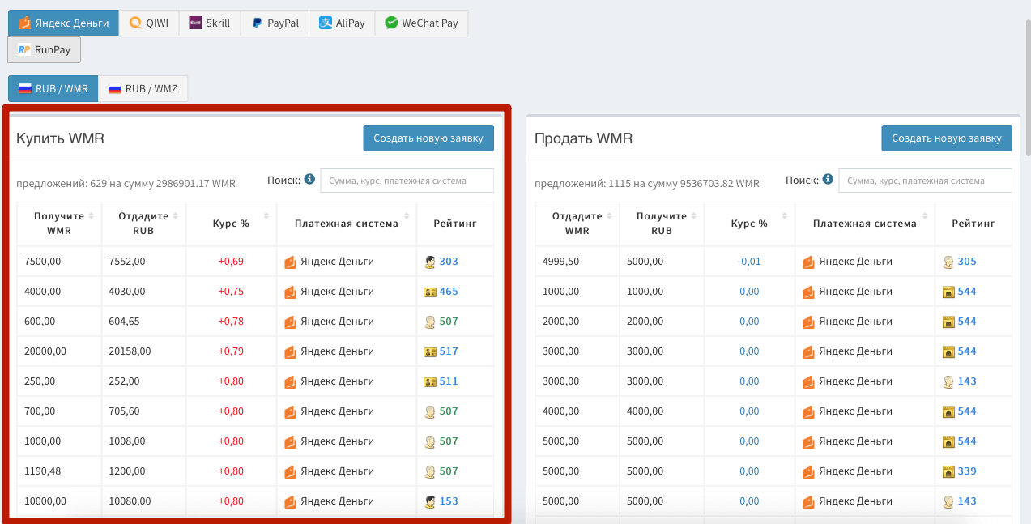Open rating 303 seller profile
The image size is (1031, 524).
click(449, 262)
